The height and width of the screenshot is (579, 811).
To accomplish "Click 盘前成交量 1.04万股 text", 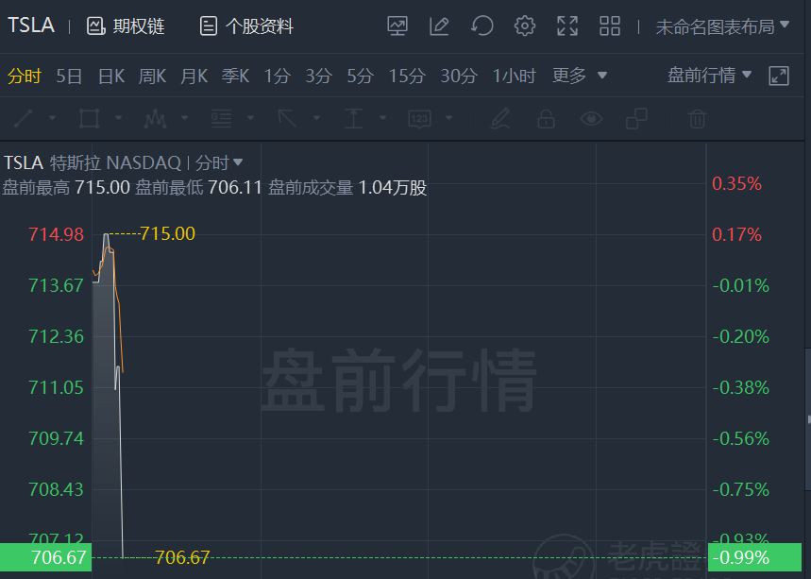I will tap(347, 187).
